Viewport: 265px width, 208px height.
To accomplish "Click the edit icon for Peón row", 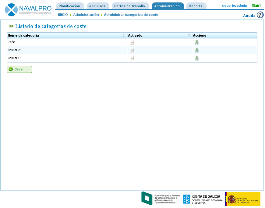I will click(196, 42).
